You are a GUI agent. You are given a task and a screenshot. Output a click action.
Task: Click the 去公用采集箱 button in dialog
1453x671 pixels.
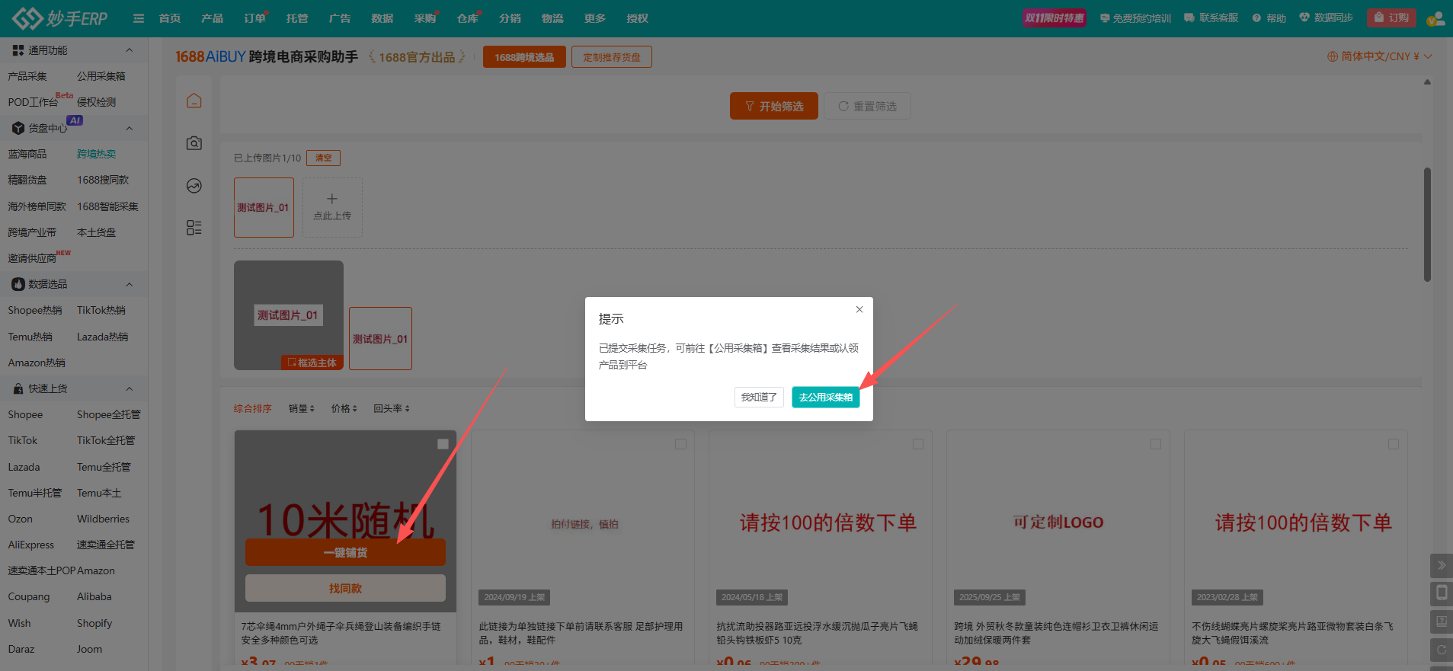coord(826,397)
